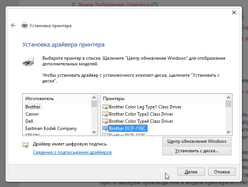248x187 pixels.
Task: Click the Далее button
Action: (191, 172)
